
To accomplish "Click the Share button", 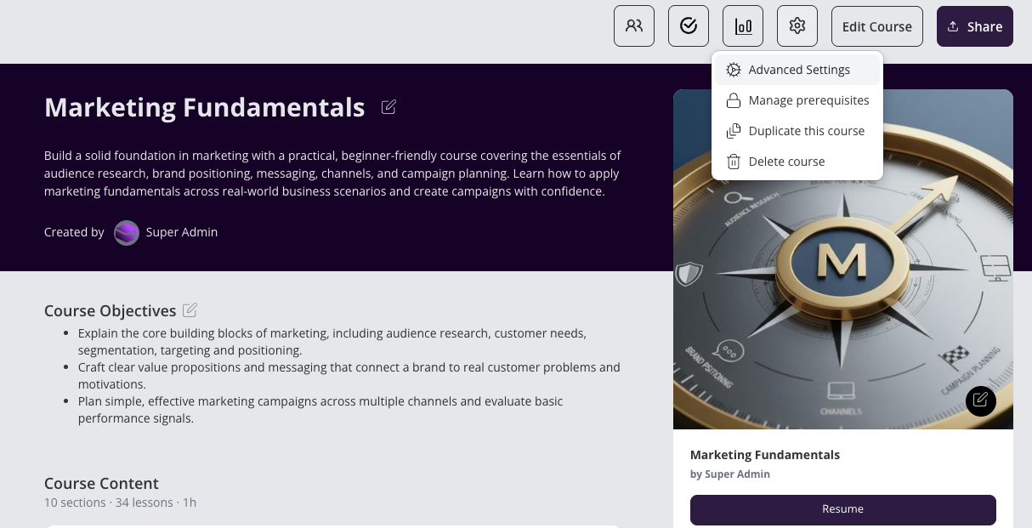I will pyautogui.click(x=975, y=26).
